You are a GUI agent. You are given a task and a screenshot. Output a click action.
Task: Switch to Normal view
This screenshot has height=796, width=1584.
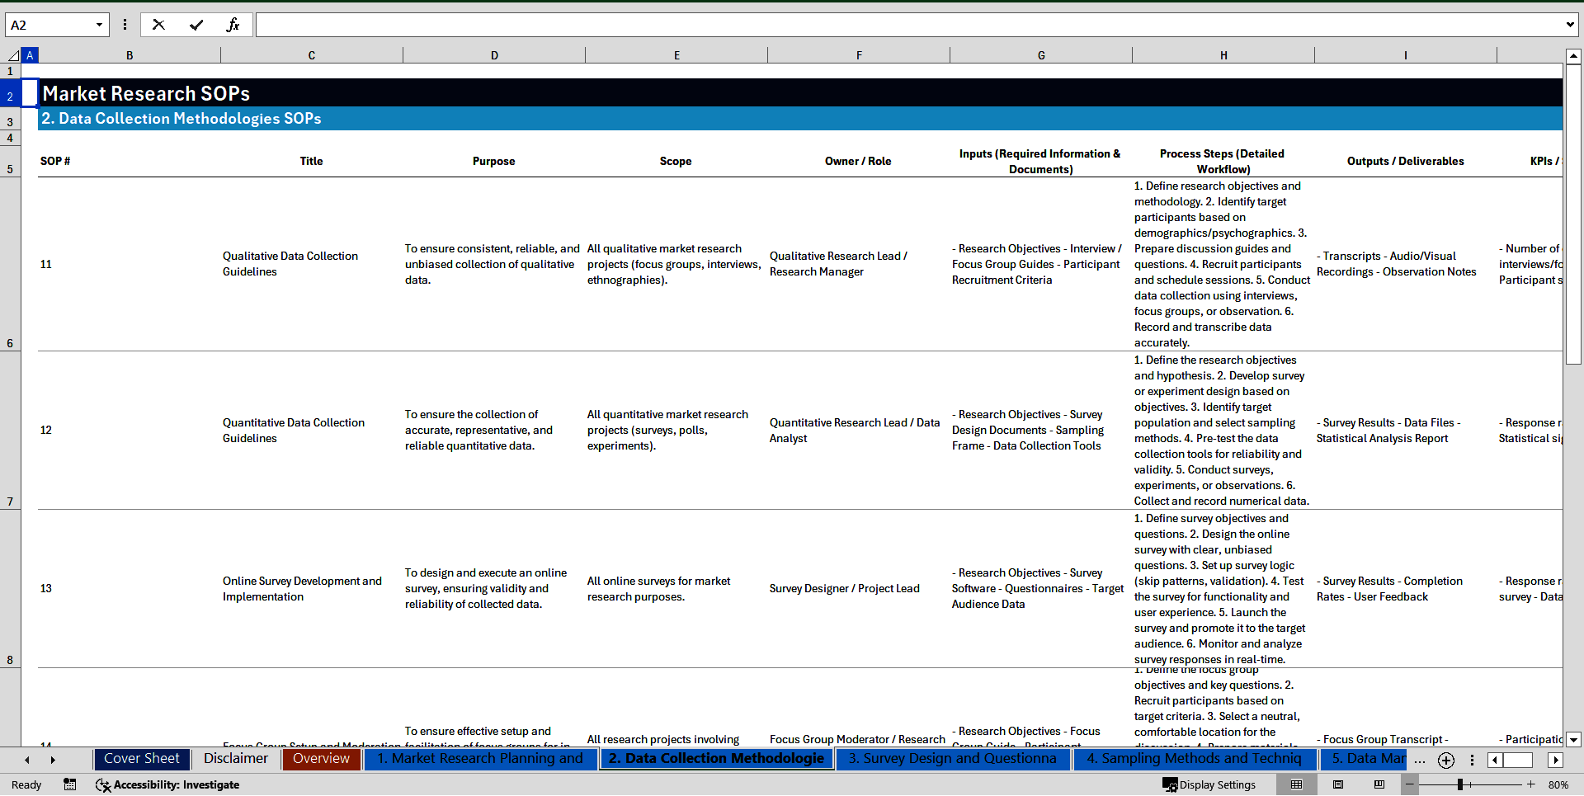click(x=1296, y=784)
